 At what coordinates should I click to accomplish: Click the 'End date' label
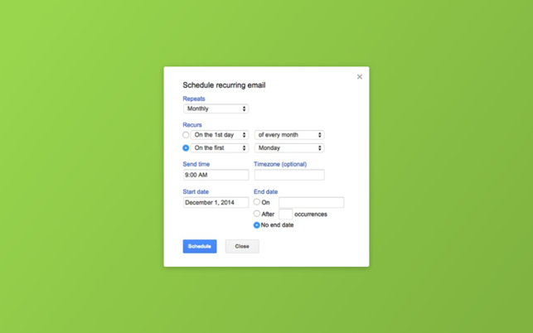265,191
